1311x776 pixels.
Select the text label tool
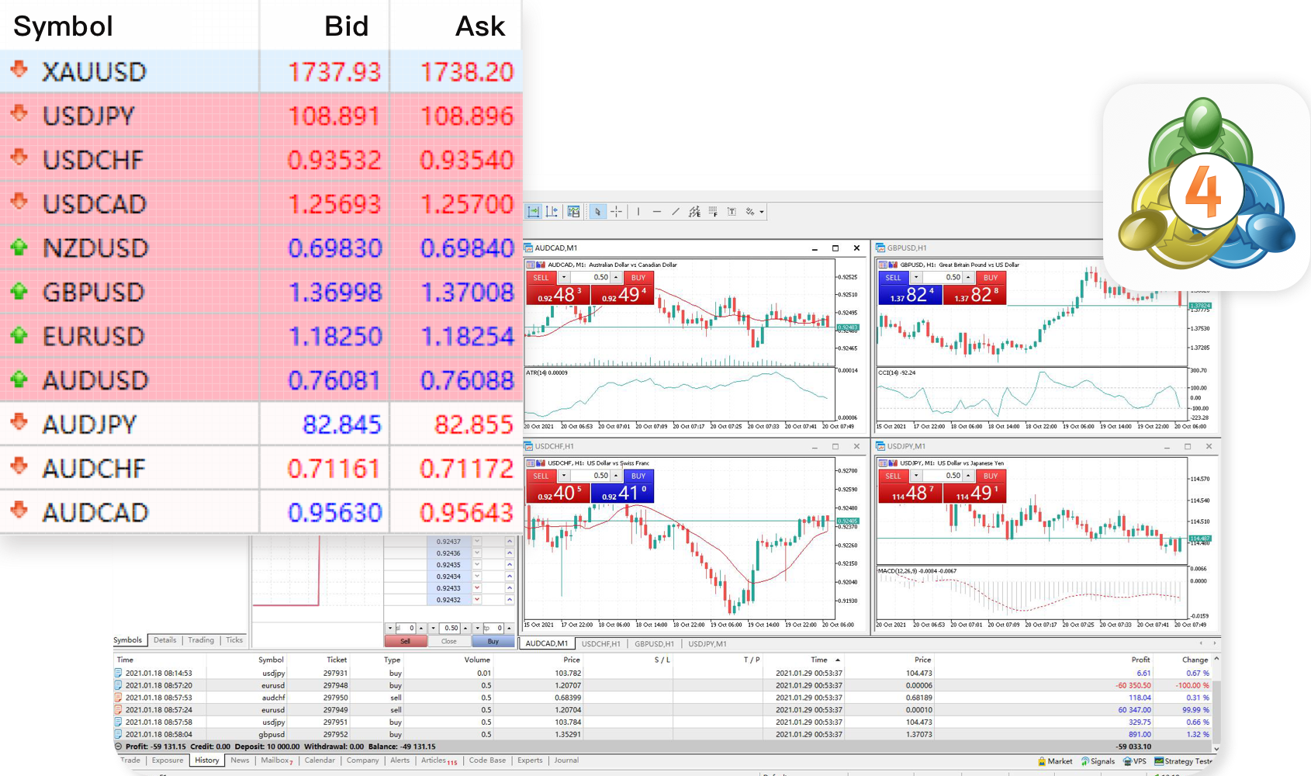732,212
